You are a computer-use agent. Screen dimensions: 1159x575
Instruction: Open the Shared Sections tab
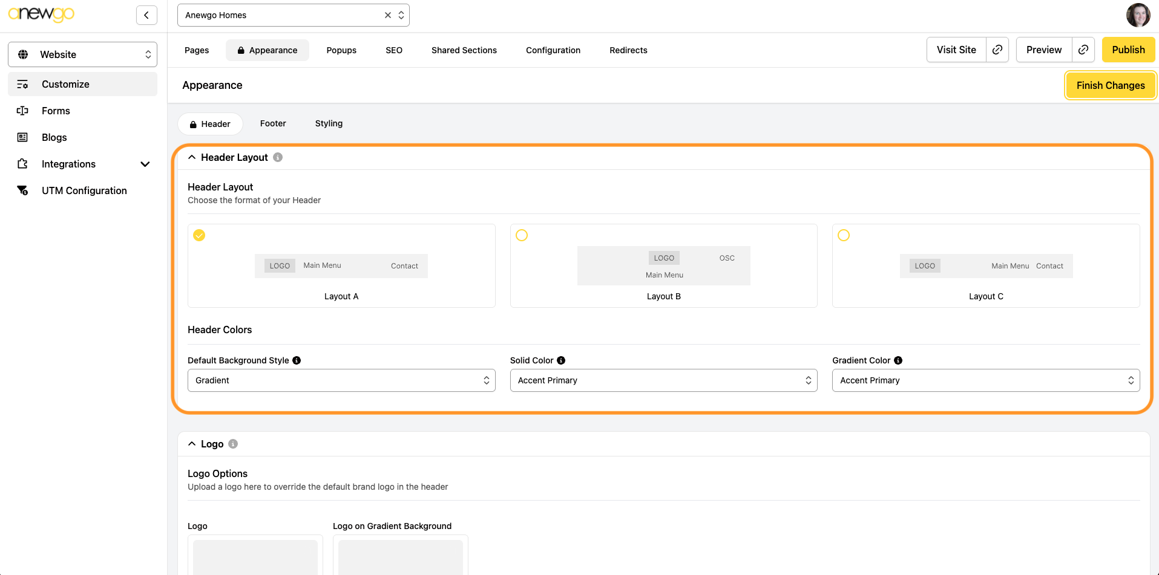464,50
